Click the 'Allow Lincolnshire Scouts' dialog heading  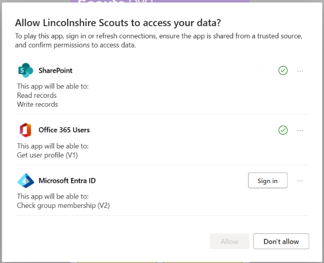tap(118, 23)
